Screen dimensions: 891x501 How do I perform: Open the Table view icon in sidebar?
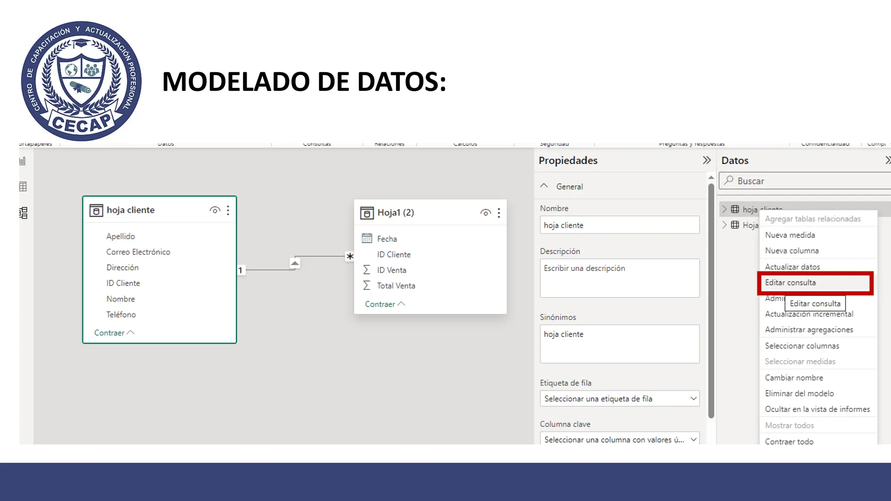pos(23,187)
